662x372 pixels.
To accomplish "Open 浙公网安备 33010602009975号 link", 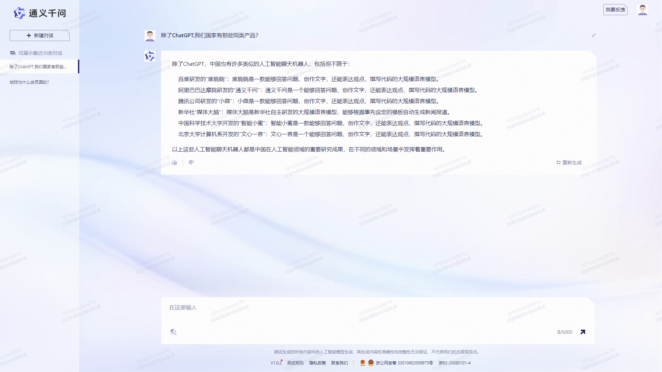I will tap(404, 363).
